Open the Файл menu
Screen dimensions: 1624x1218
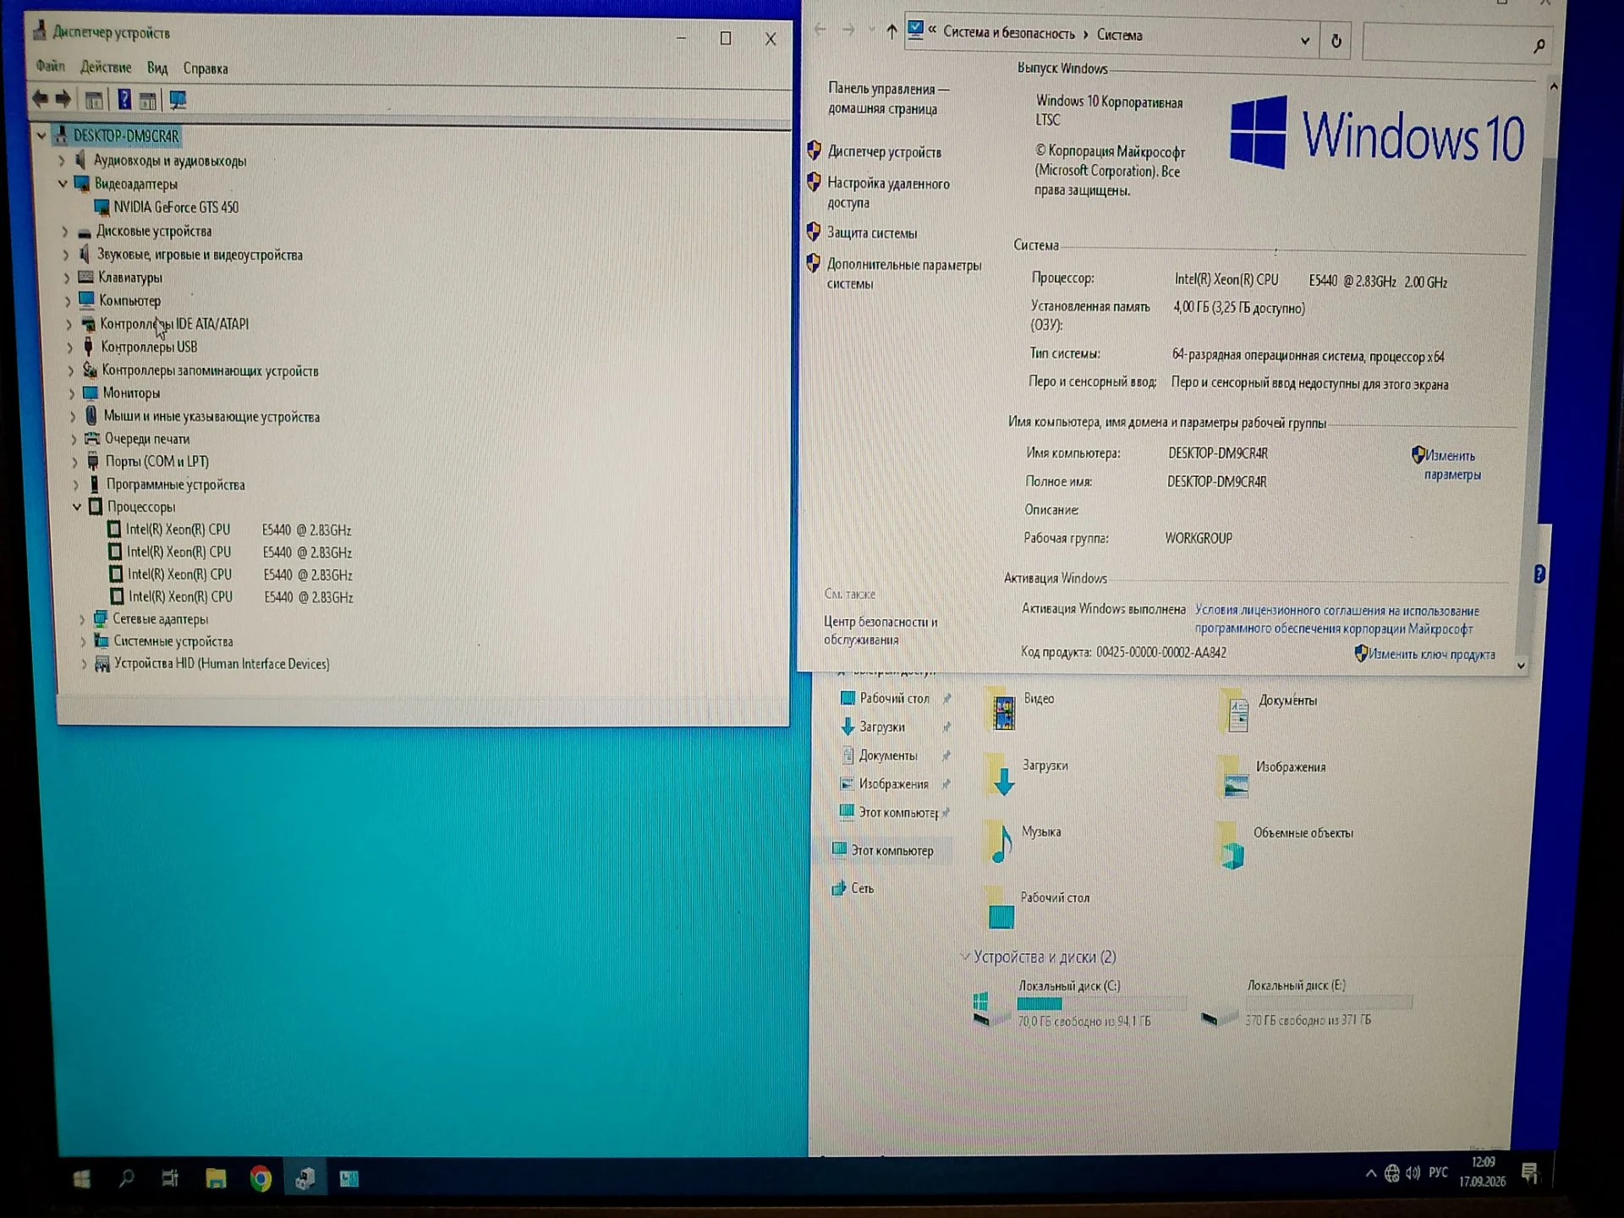50,66
